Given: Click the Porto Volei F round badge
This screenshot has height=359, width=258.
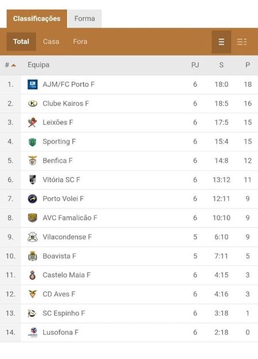Looking at the screenshot, I should 33,199.
